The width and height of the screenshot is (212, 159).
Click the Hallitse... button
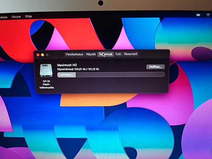pyautogui.click(x=156, y=67)
